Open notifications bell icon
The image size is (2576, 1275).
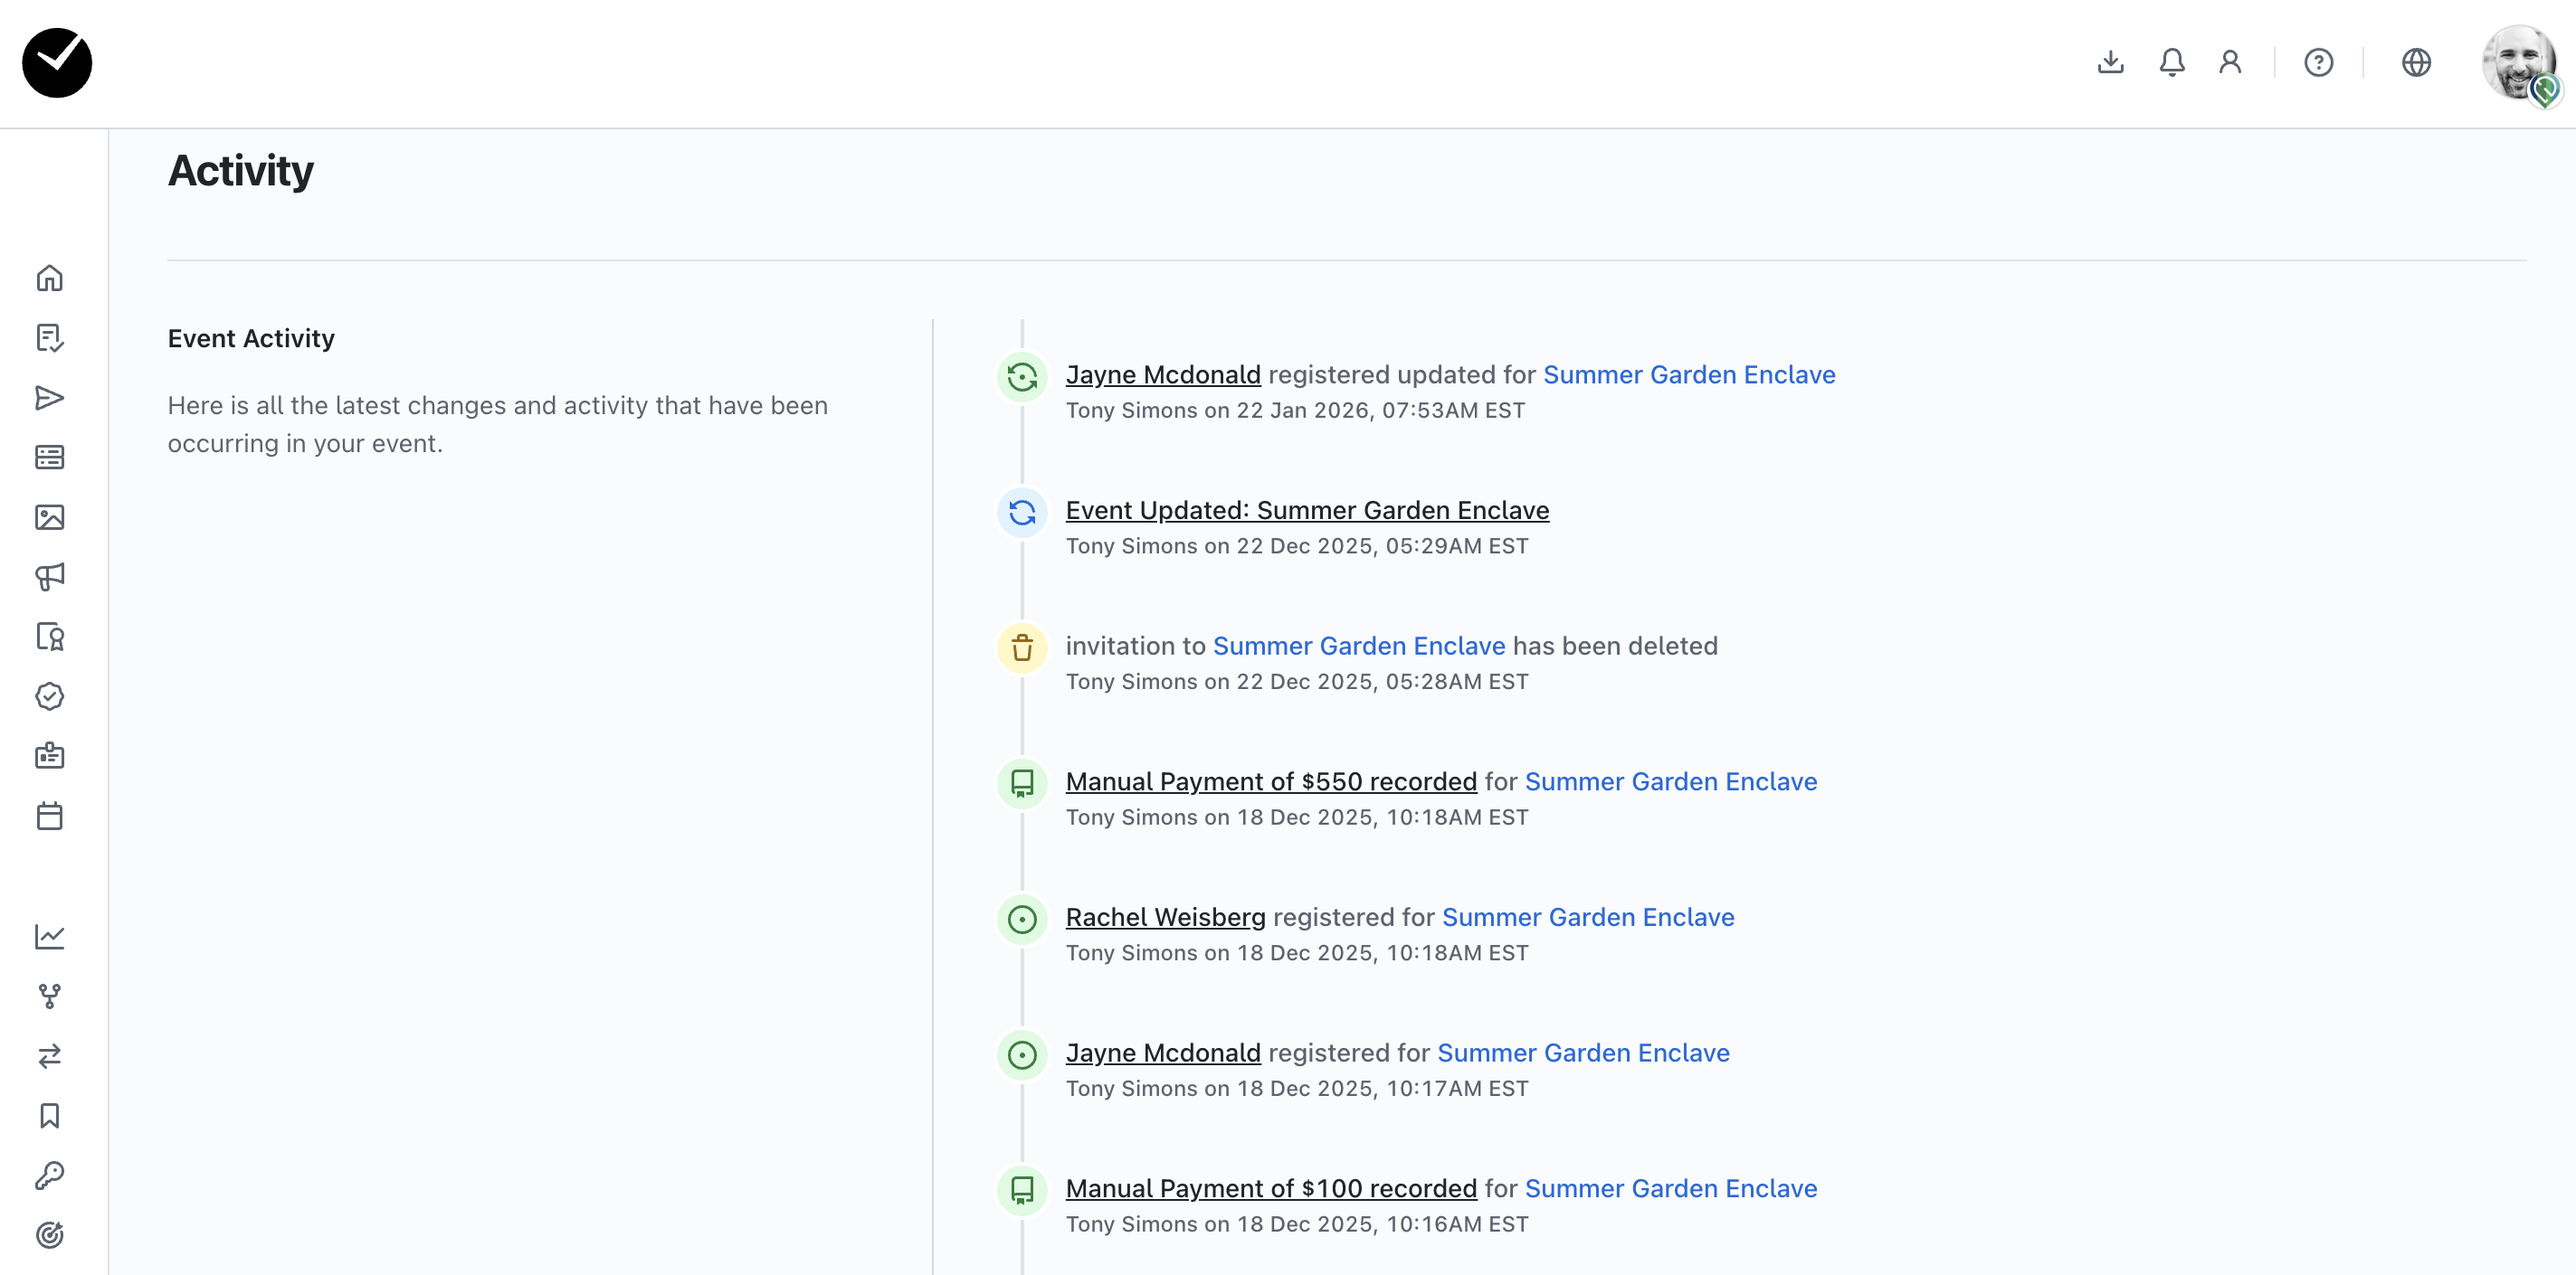click(2171, 62)
